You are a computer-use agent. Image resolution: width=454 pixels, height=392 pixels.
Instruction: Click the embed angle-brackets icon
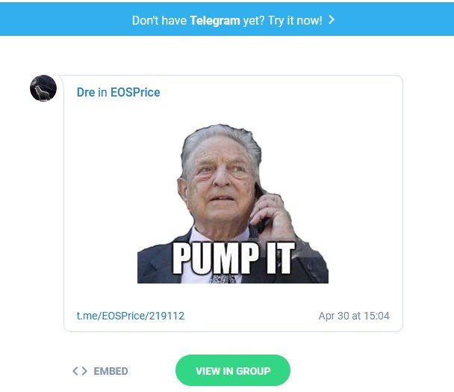coord(80,371)
